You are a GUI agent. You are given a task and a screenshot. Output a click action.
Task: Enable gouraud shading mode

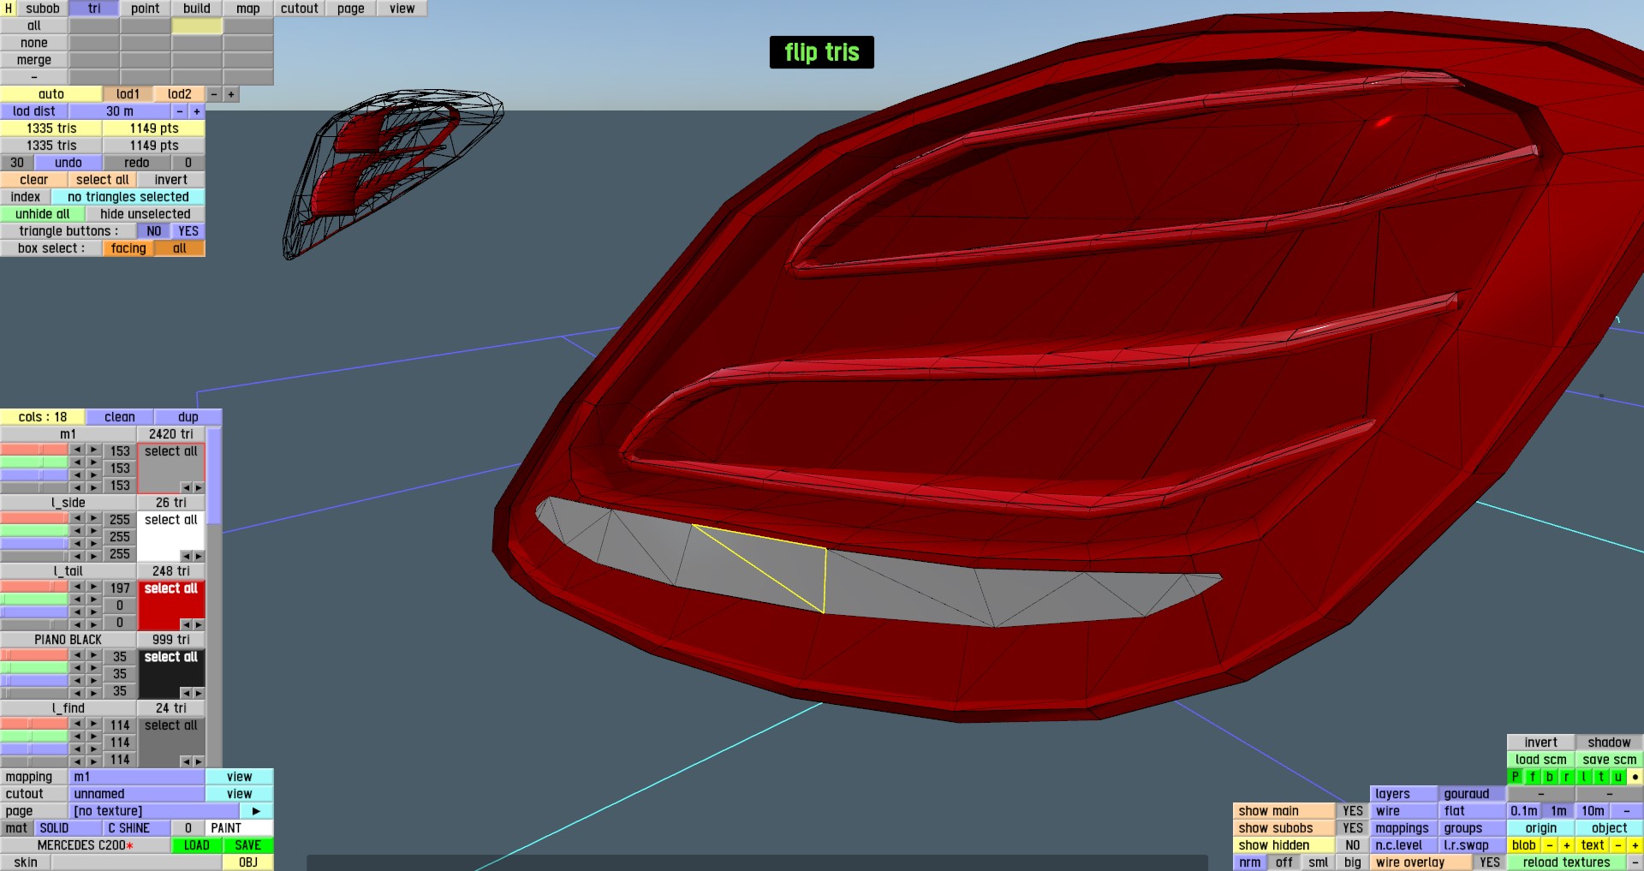tap(1472, 794)
